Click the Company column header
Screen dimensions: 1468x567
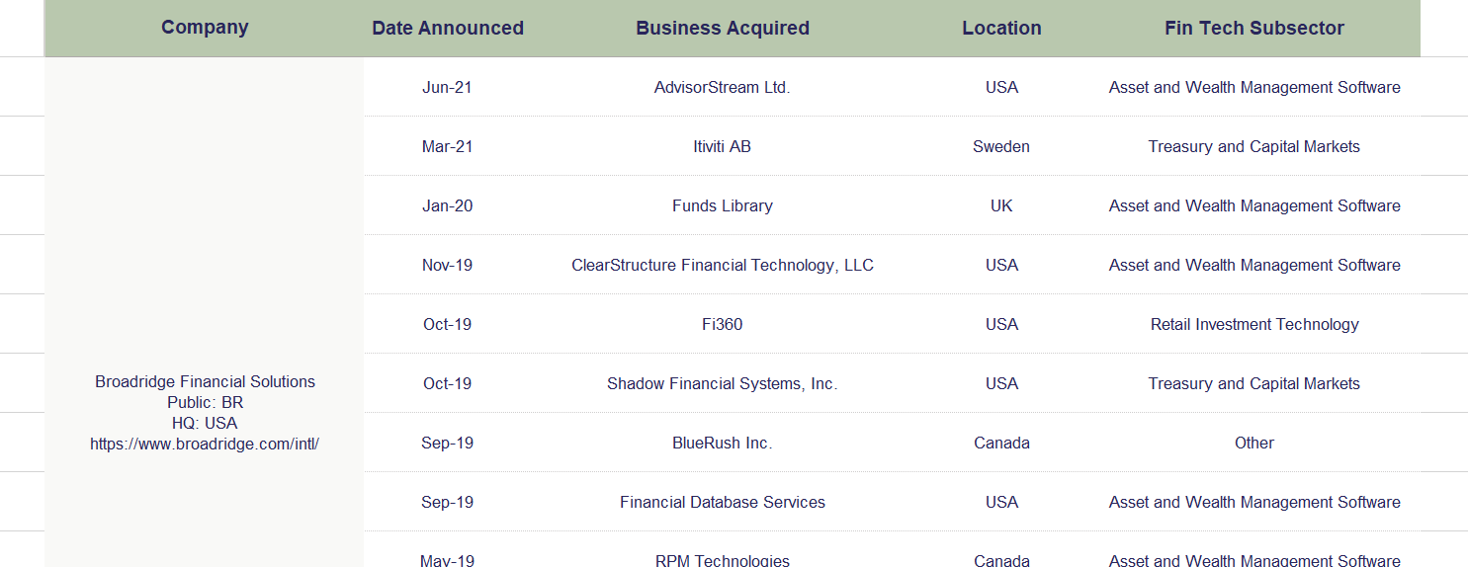[x=205, y=28]
